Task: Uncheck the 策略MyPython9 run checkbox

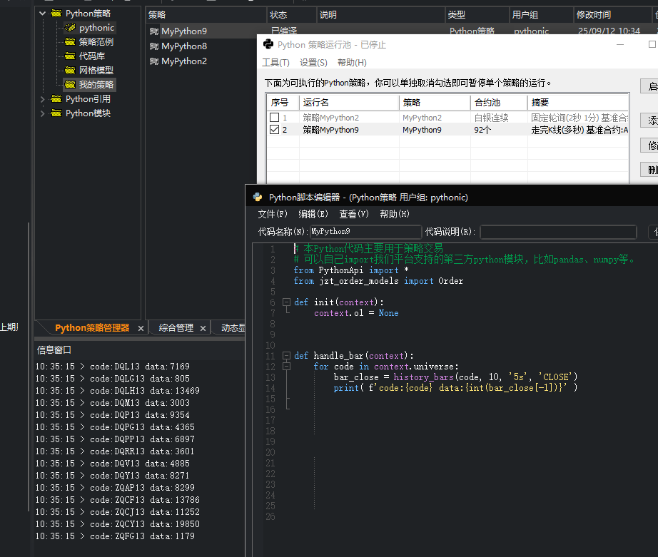Action: [x=275, y=131]
